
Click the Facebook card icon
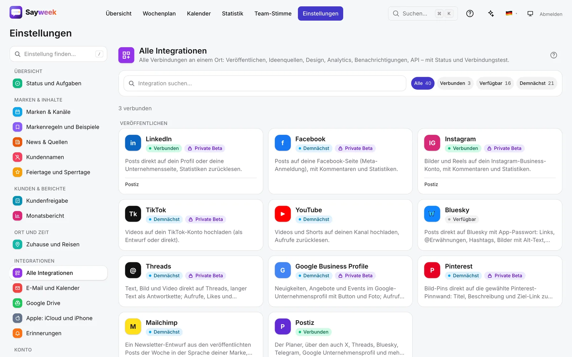282,143
